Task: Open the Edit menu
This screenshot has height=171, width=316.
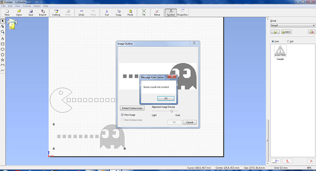Action: click(x=10, y=6)
